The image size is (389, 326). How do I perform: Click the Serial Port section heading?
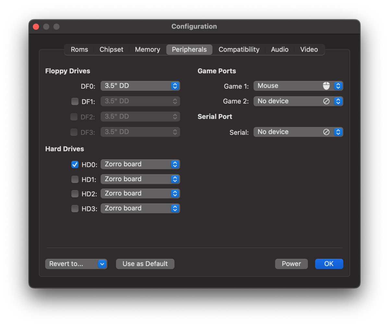click(214, 117)
